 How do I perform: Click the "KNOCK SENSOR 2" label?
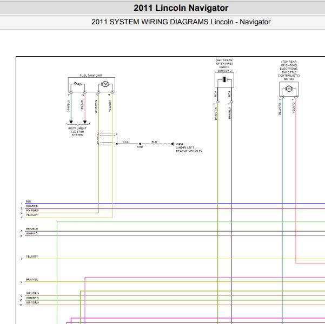(224, 69)
